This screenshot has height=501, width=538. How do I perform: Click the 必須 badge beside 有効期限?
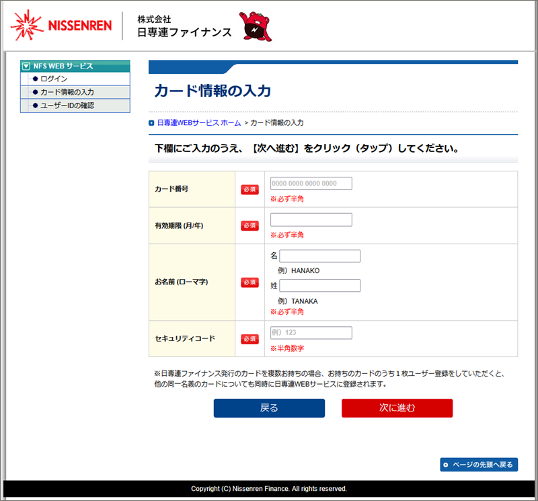tap(249, 226)
